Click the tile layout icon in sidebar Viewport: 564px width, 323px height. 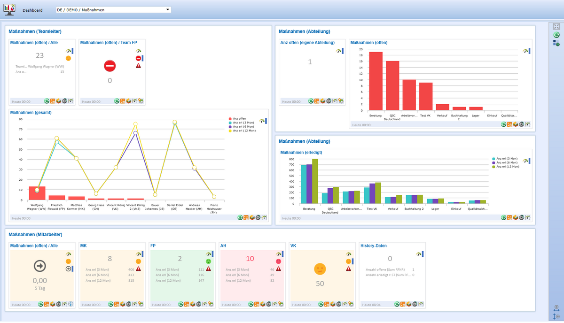pos(556,43)
